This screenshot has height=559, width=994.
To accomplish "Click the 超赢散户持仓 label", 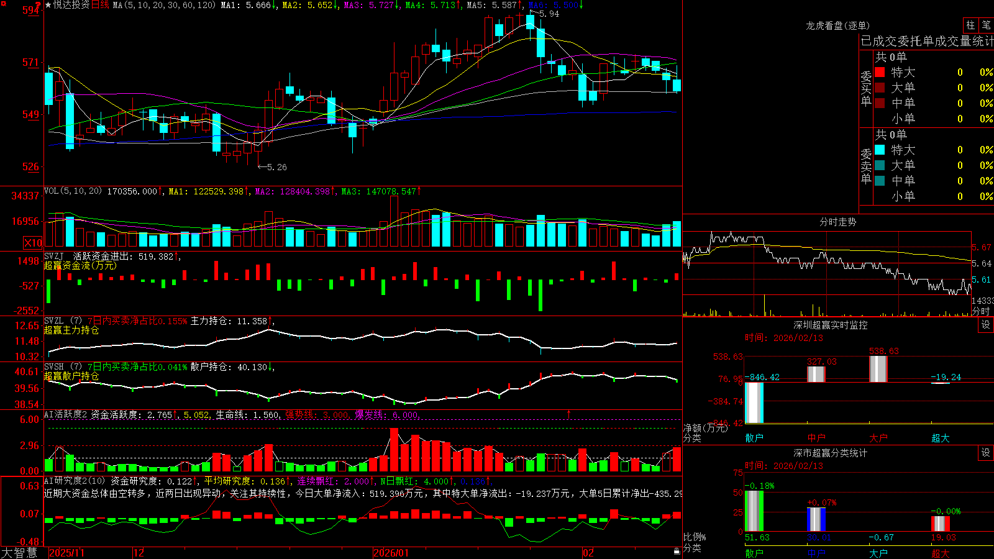I will 71,376.
